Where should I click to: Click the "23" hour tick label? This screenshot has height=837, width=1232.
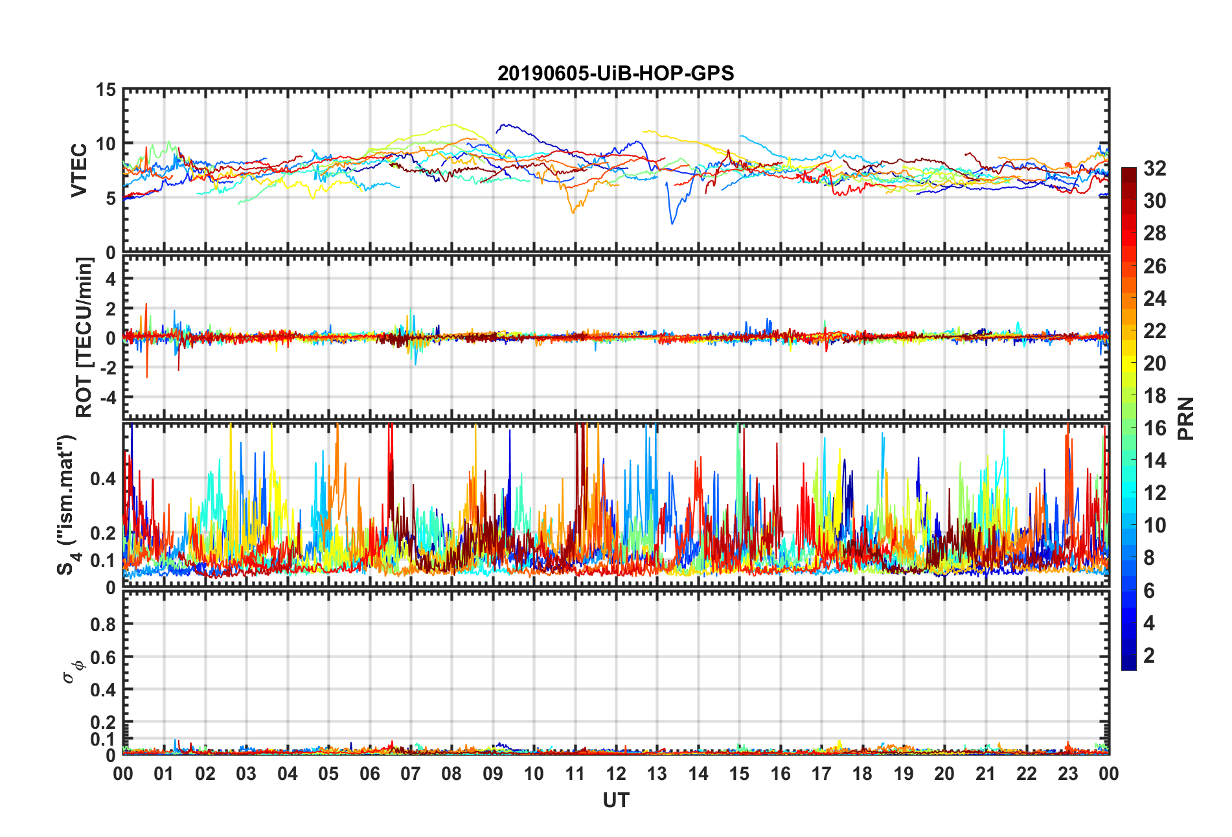[1068, 774]
